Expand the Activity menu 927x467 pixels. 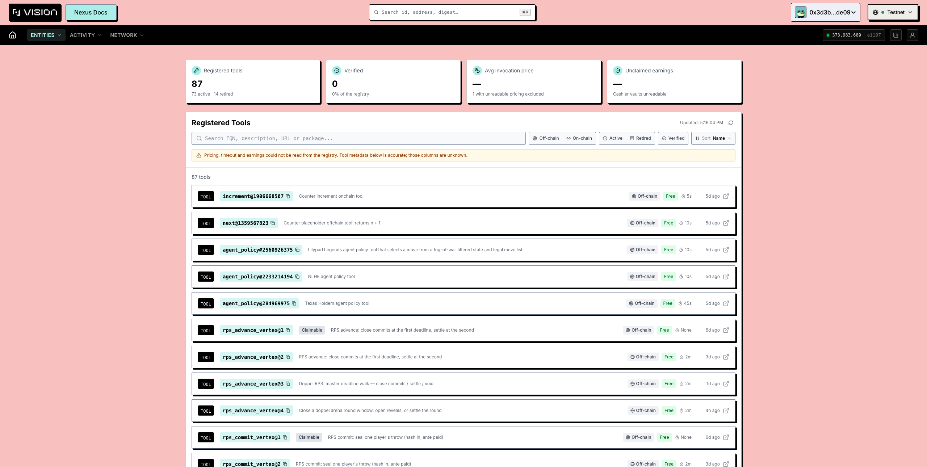coord(85,35)
